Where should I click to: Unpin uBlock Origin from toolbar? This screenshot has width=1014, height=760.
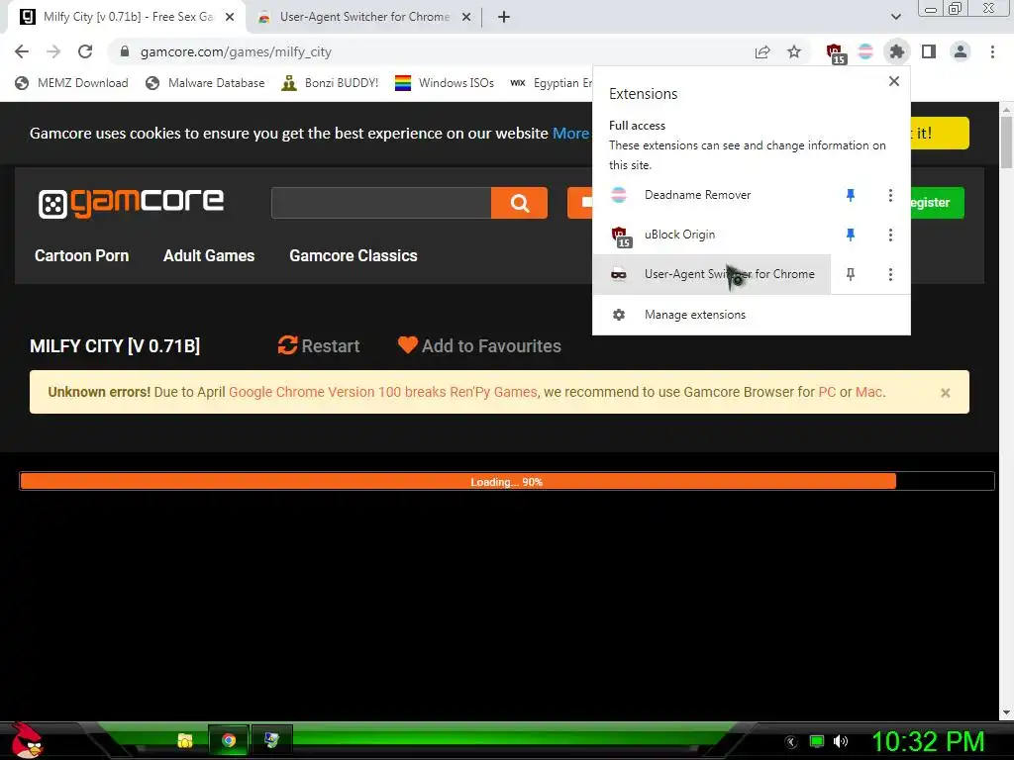click(x=851, y=235)
